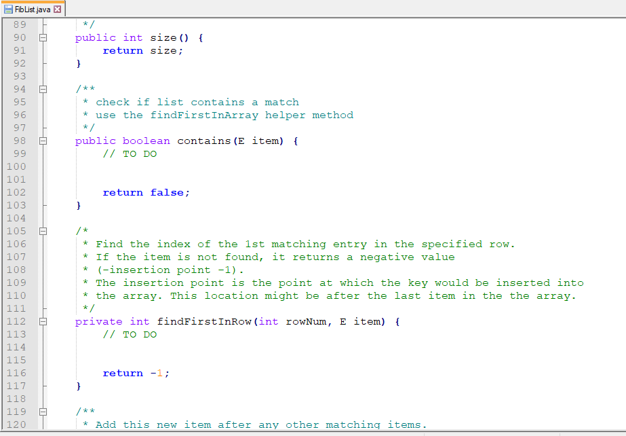626x436 pixels.
Task: Click line number 100 in the margin
Action: pyautogui.click(x=16, y=166)
